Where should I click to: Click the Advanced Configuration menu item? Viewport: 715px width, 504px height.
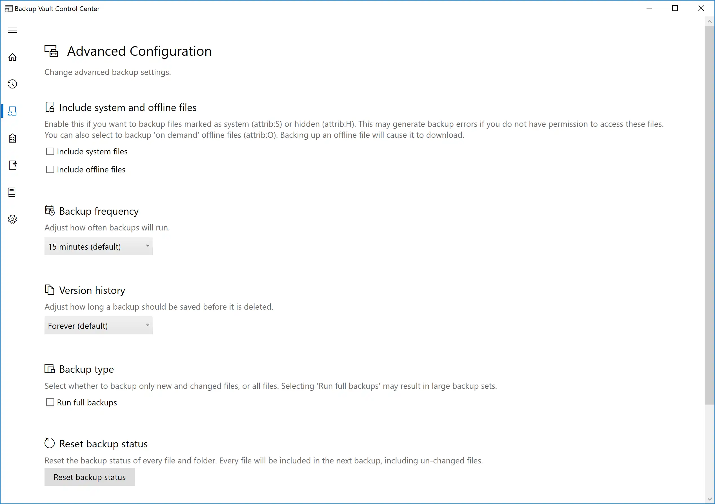click(13, 111)
